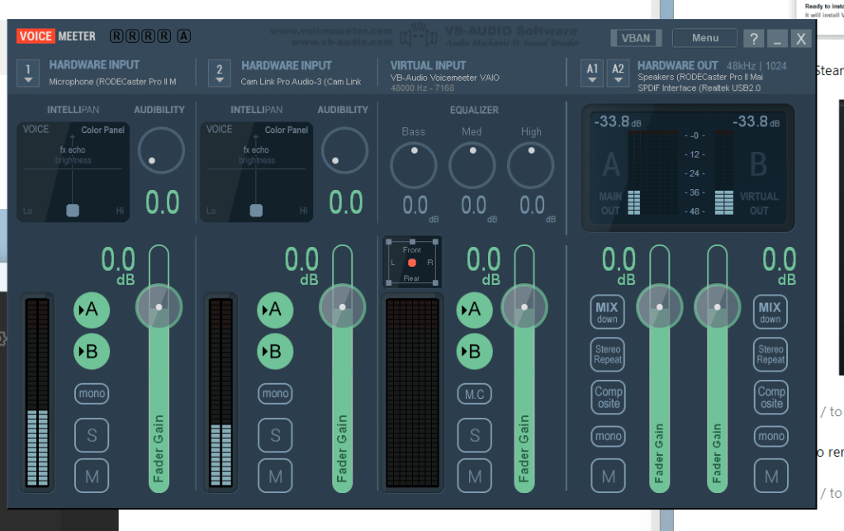Click Composite on bus A output

pyautogui.click(x=609, y=397)
